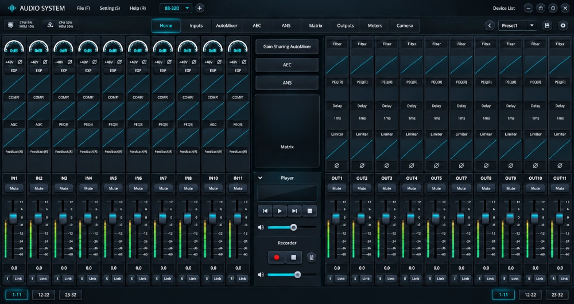Invert phase on IN5 channel
The width and height of the screenshot is (574, 304).
pos(119,62)
